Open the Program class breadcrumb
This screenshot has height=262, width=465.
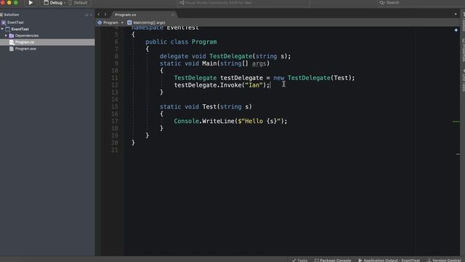point(108,23)
